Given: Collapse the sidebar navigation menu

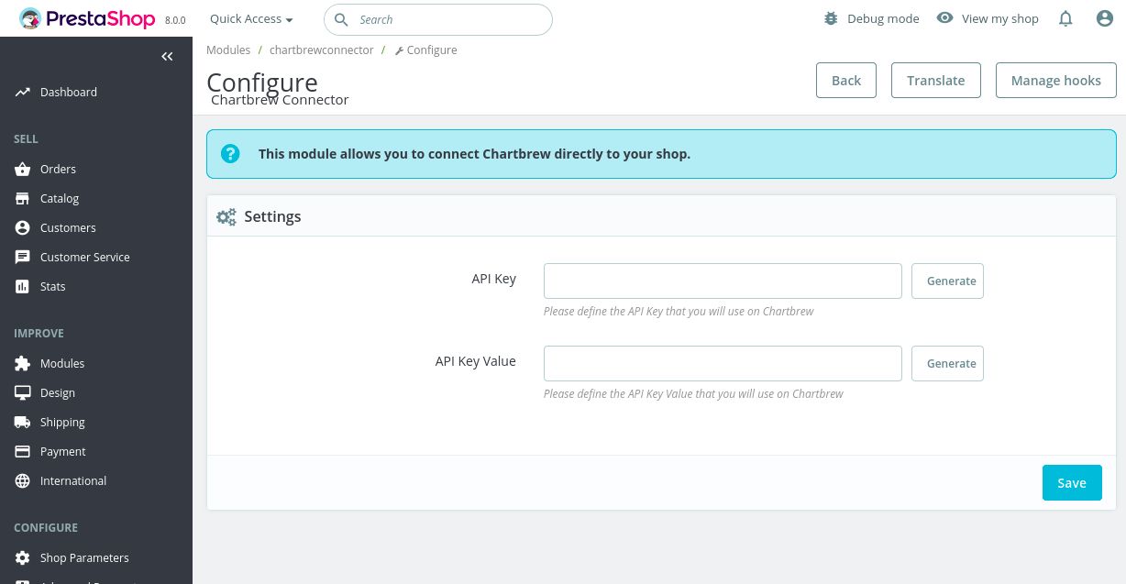Looking at the screenshot, I should click(167, 57).
